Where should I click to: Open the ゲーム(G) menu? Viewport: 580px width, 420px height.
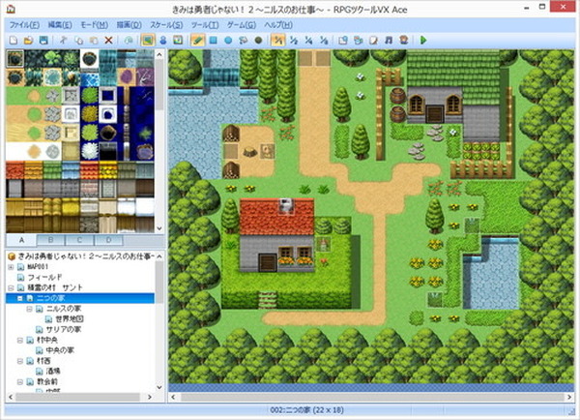click(x=242, y=25)
